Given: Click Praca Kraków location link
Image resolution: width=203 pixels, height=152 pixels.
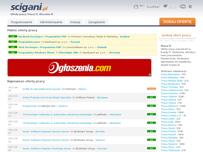Looking at the screenshot, I should 169,112.
